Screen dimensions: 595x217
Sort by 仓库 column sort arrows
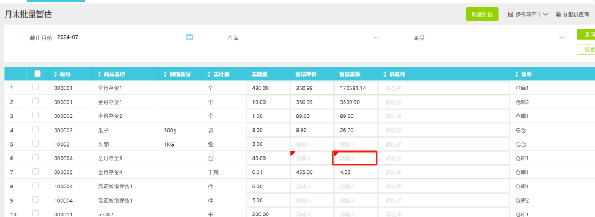coord(517,74)
